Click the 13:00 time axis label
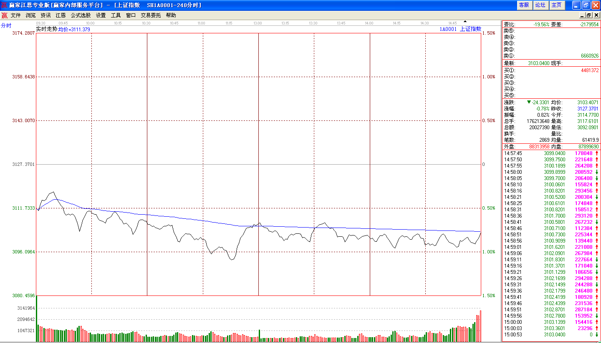The height and width of the screenshot is (343, 601). (x=258, y=23)
